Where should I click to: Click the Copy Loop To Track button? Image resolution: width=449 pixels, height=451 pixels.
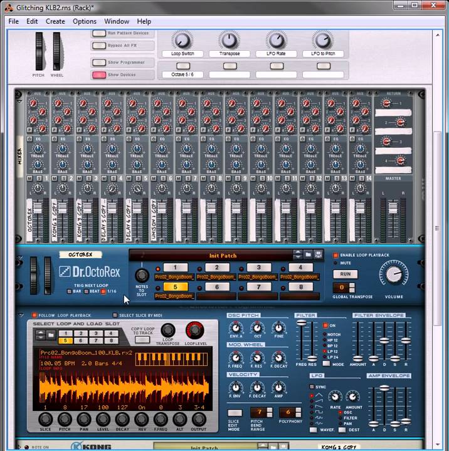(x=142, y=340)
